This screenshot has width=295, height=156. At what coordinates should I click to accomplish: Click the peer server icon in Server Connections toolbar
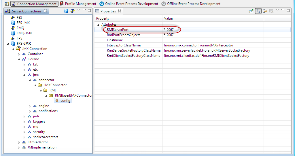[73, 11]
